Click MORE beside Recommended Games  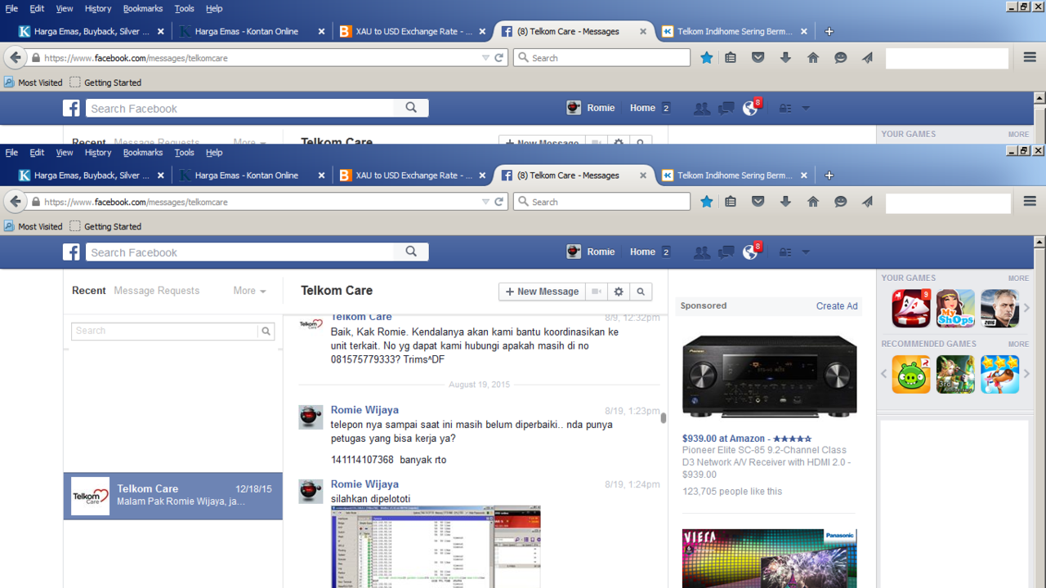(x=1018, y=345)
